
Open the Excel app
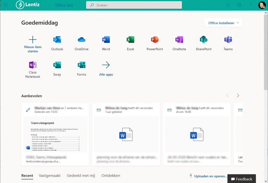[130, 43]
